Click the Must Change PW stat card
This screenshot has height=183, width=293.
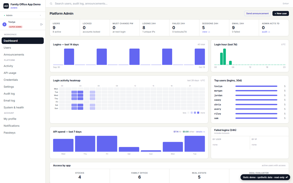125,28
